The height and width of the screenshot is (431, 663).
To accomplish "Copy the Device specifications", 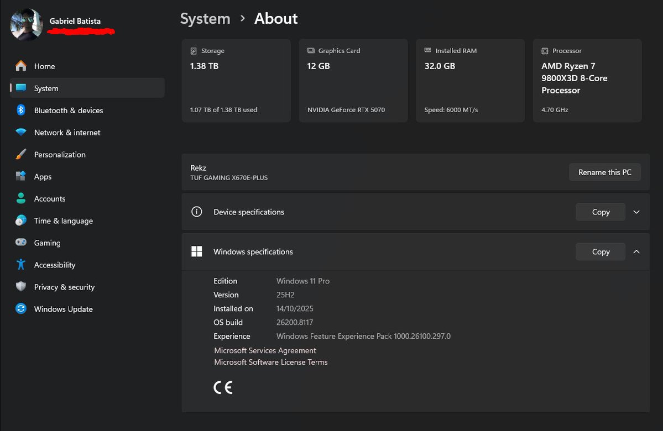I will [601, 212].
